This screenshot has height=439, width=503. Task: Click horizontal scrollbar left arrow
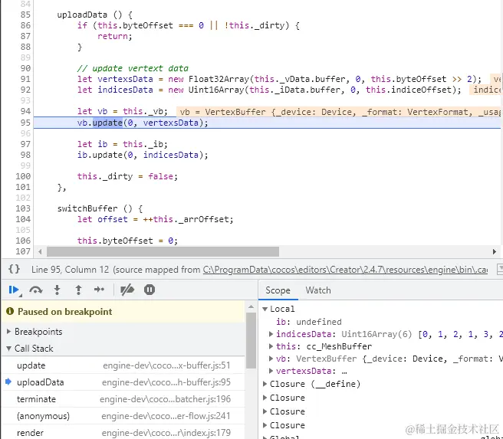tap(40, 252)
